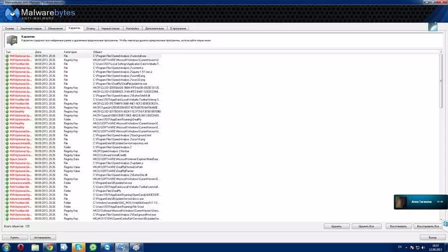
Task: Click shield icon of the background.html row
Action: (7, 135)
